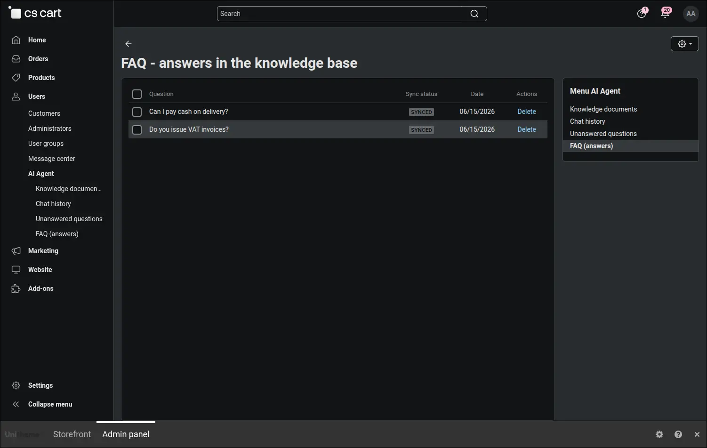The height and width of the screenshot is (448, 707).
Task: Click the Collapse menu double-chevron icon
Action: 16,404
